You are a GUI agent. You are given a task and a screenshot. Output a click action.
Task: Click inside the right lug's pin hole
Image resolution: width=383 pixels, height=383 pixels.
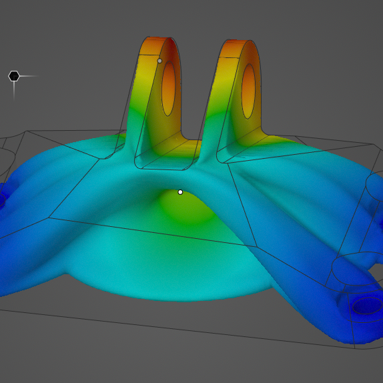click(248, 91)
